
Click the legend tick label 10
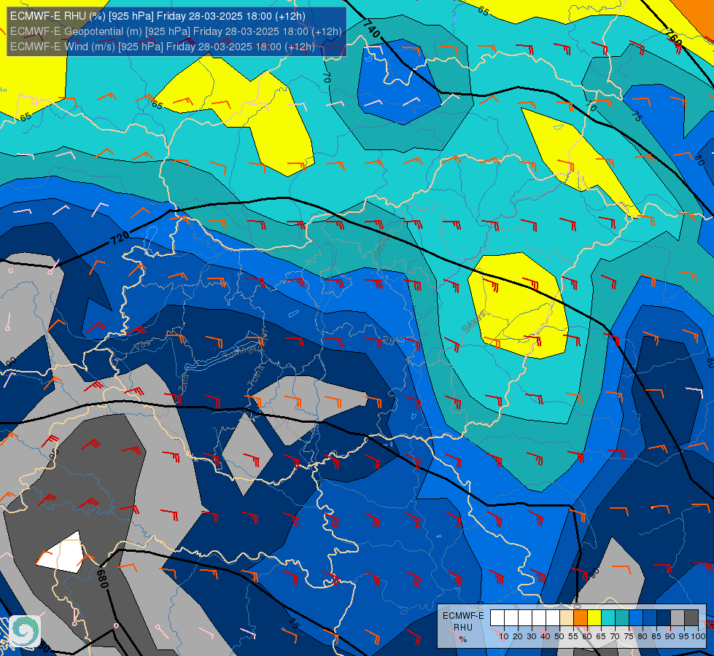(x=504, y=636)
